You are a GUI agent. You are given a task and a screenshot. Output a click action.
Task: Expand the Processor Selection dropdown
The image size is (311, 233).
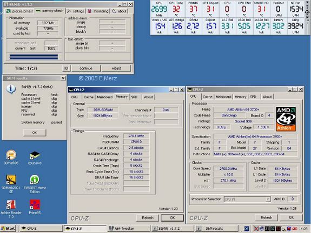[x=268, y=199]
